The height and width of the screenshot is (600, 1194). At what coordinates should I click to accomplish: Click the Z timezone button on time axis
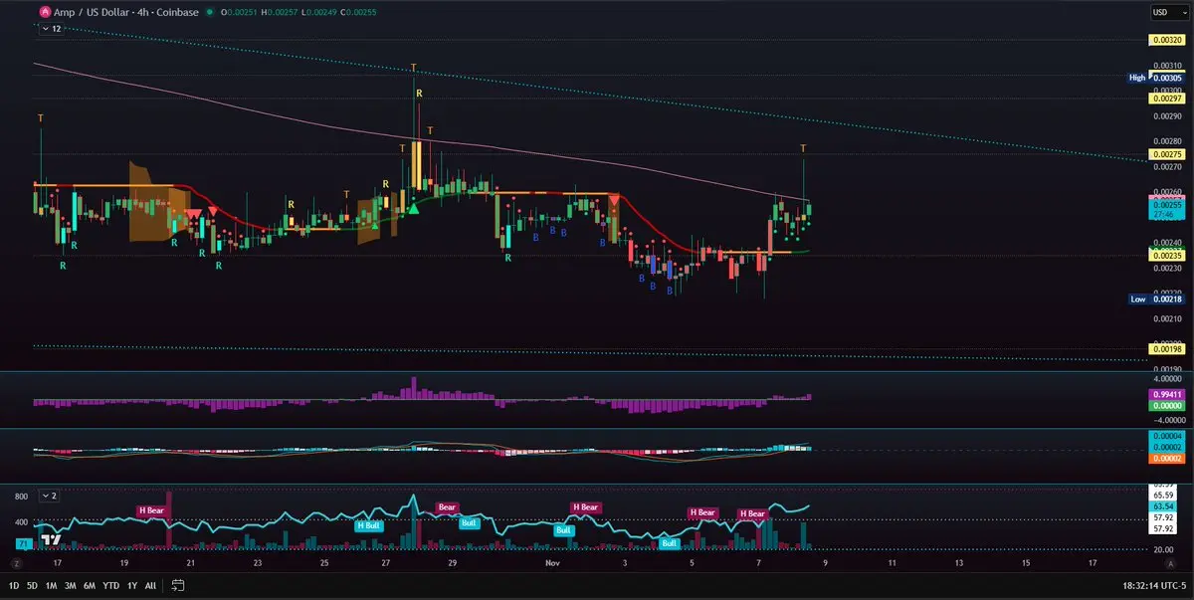tap(16, 563)
